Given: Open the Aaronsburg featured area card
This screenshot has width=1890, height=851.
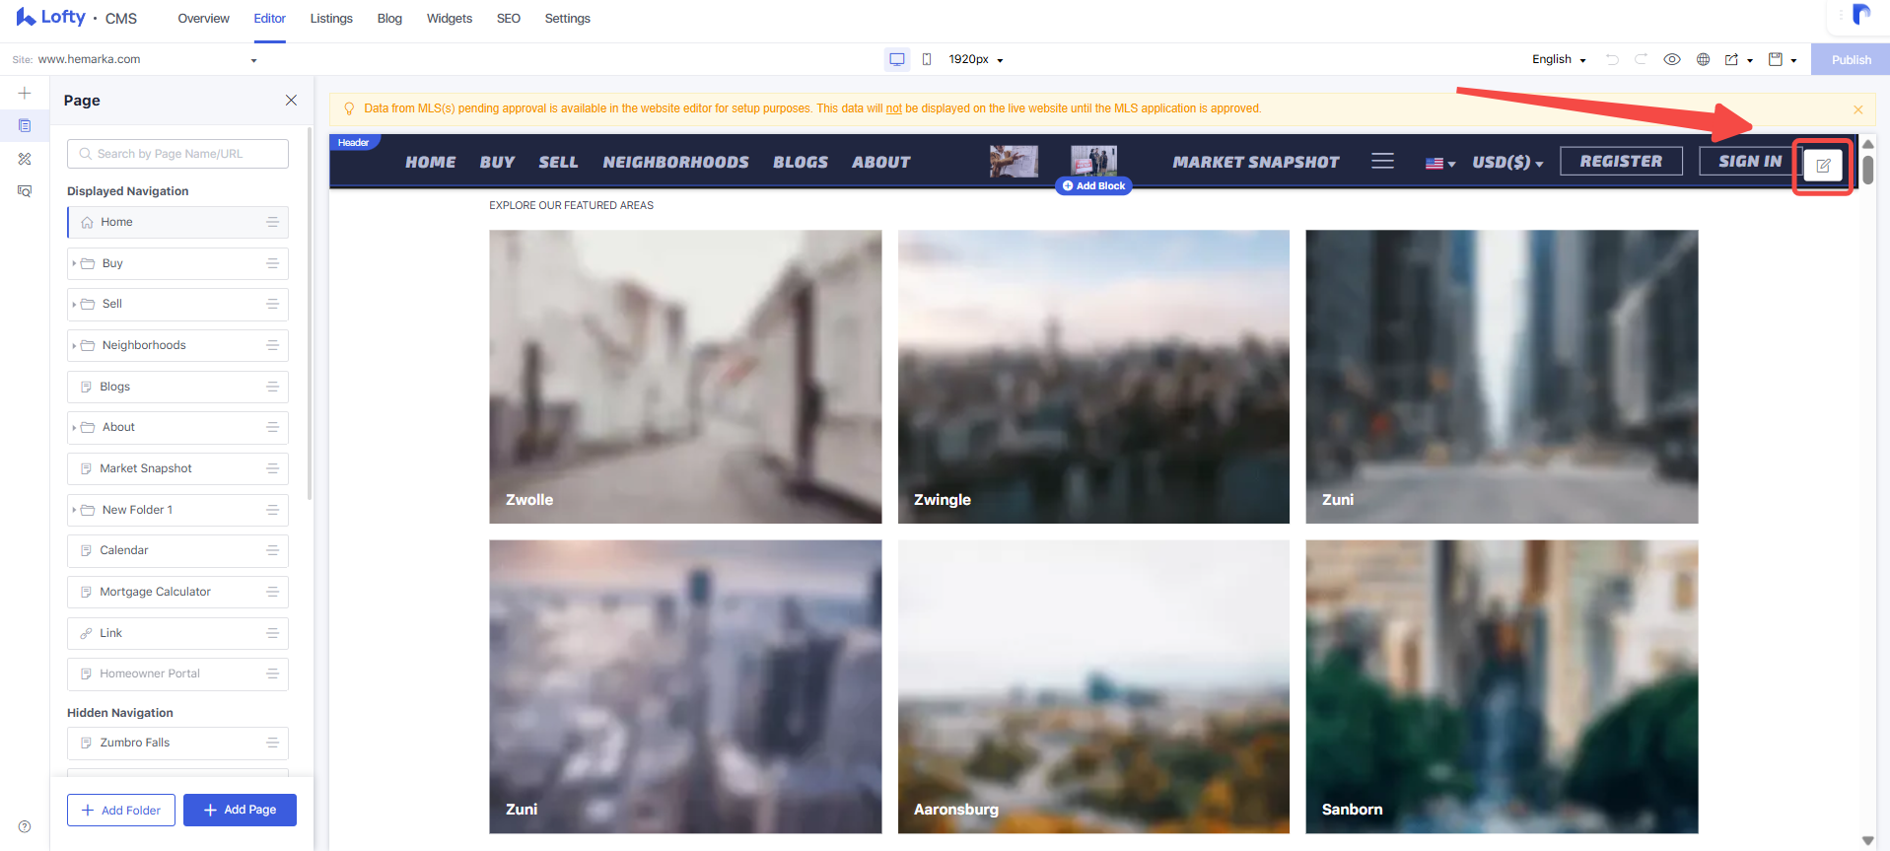Looking at the screenshot, I should 1093,686.
